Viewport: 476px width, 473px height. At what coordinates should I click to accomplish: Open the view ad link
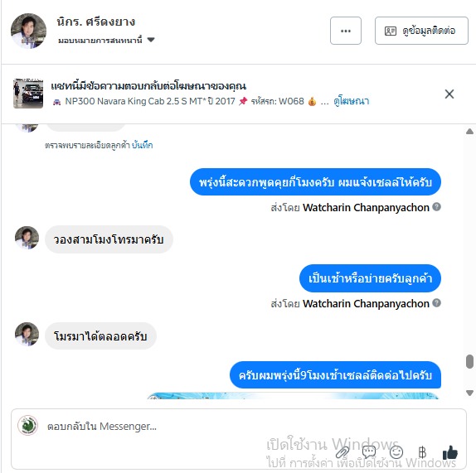352,101
